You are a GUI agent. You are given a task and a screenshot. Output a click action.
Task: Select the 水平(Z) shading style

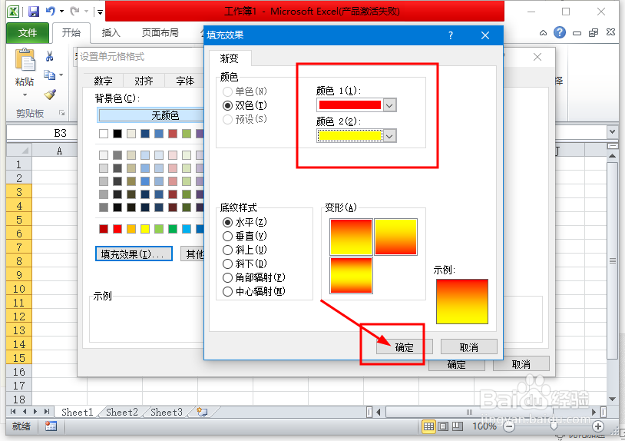(227, 222)
